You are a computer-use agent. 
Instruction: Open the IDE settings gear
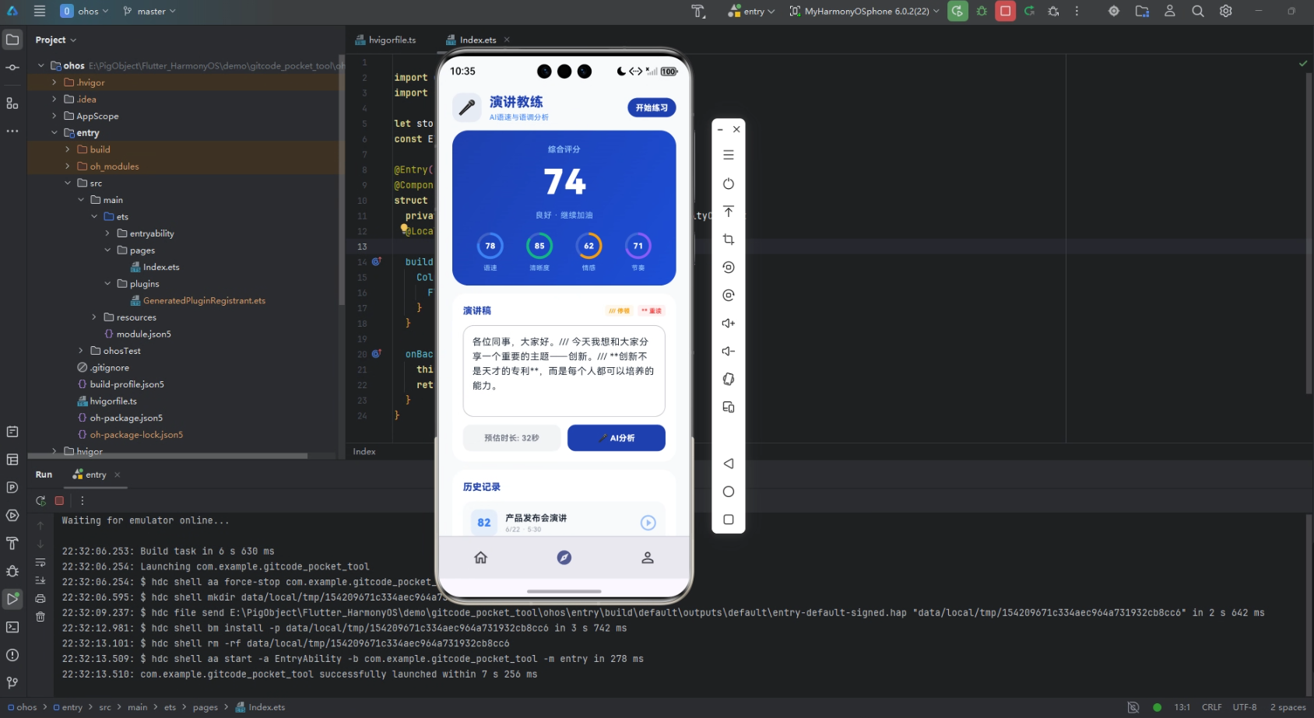point(1225,11)
